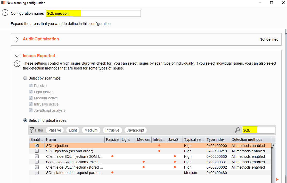
Task: Click type index 0x00100200 cell
Action: click(x=217, y=146)
